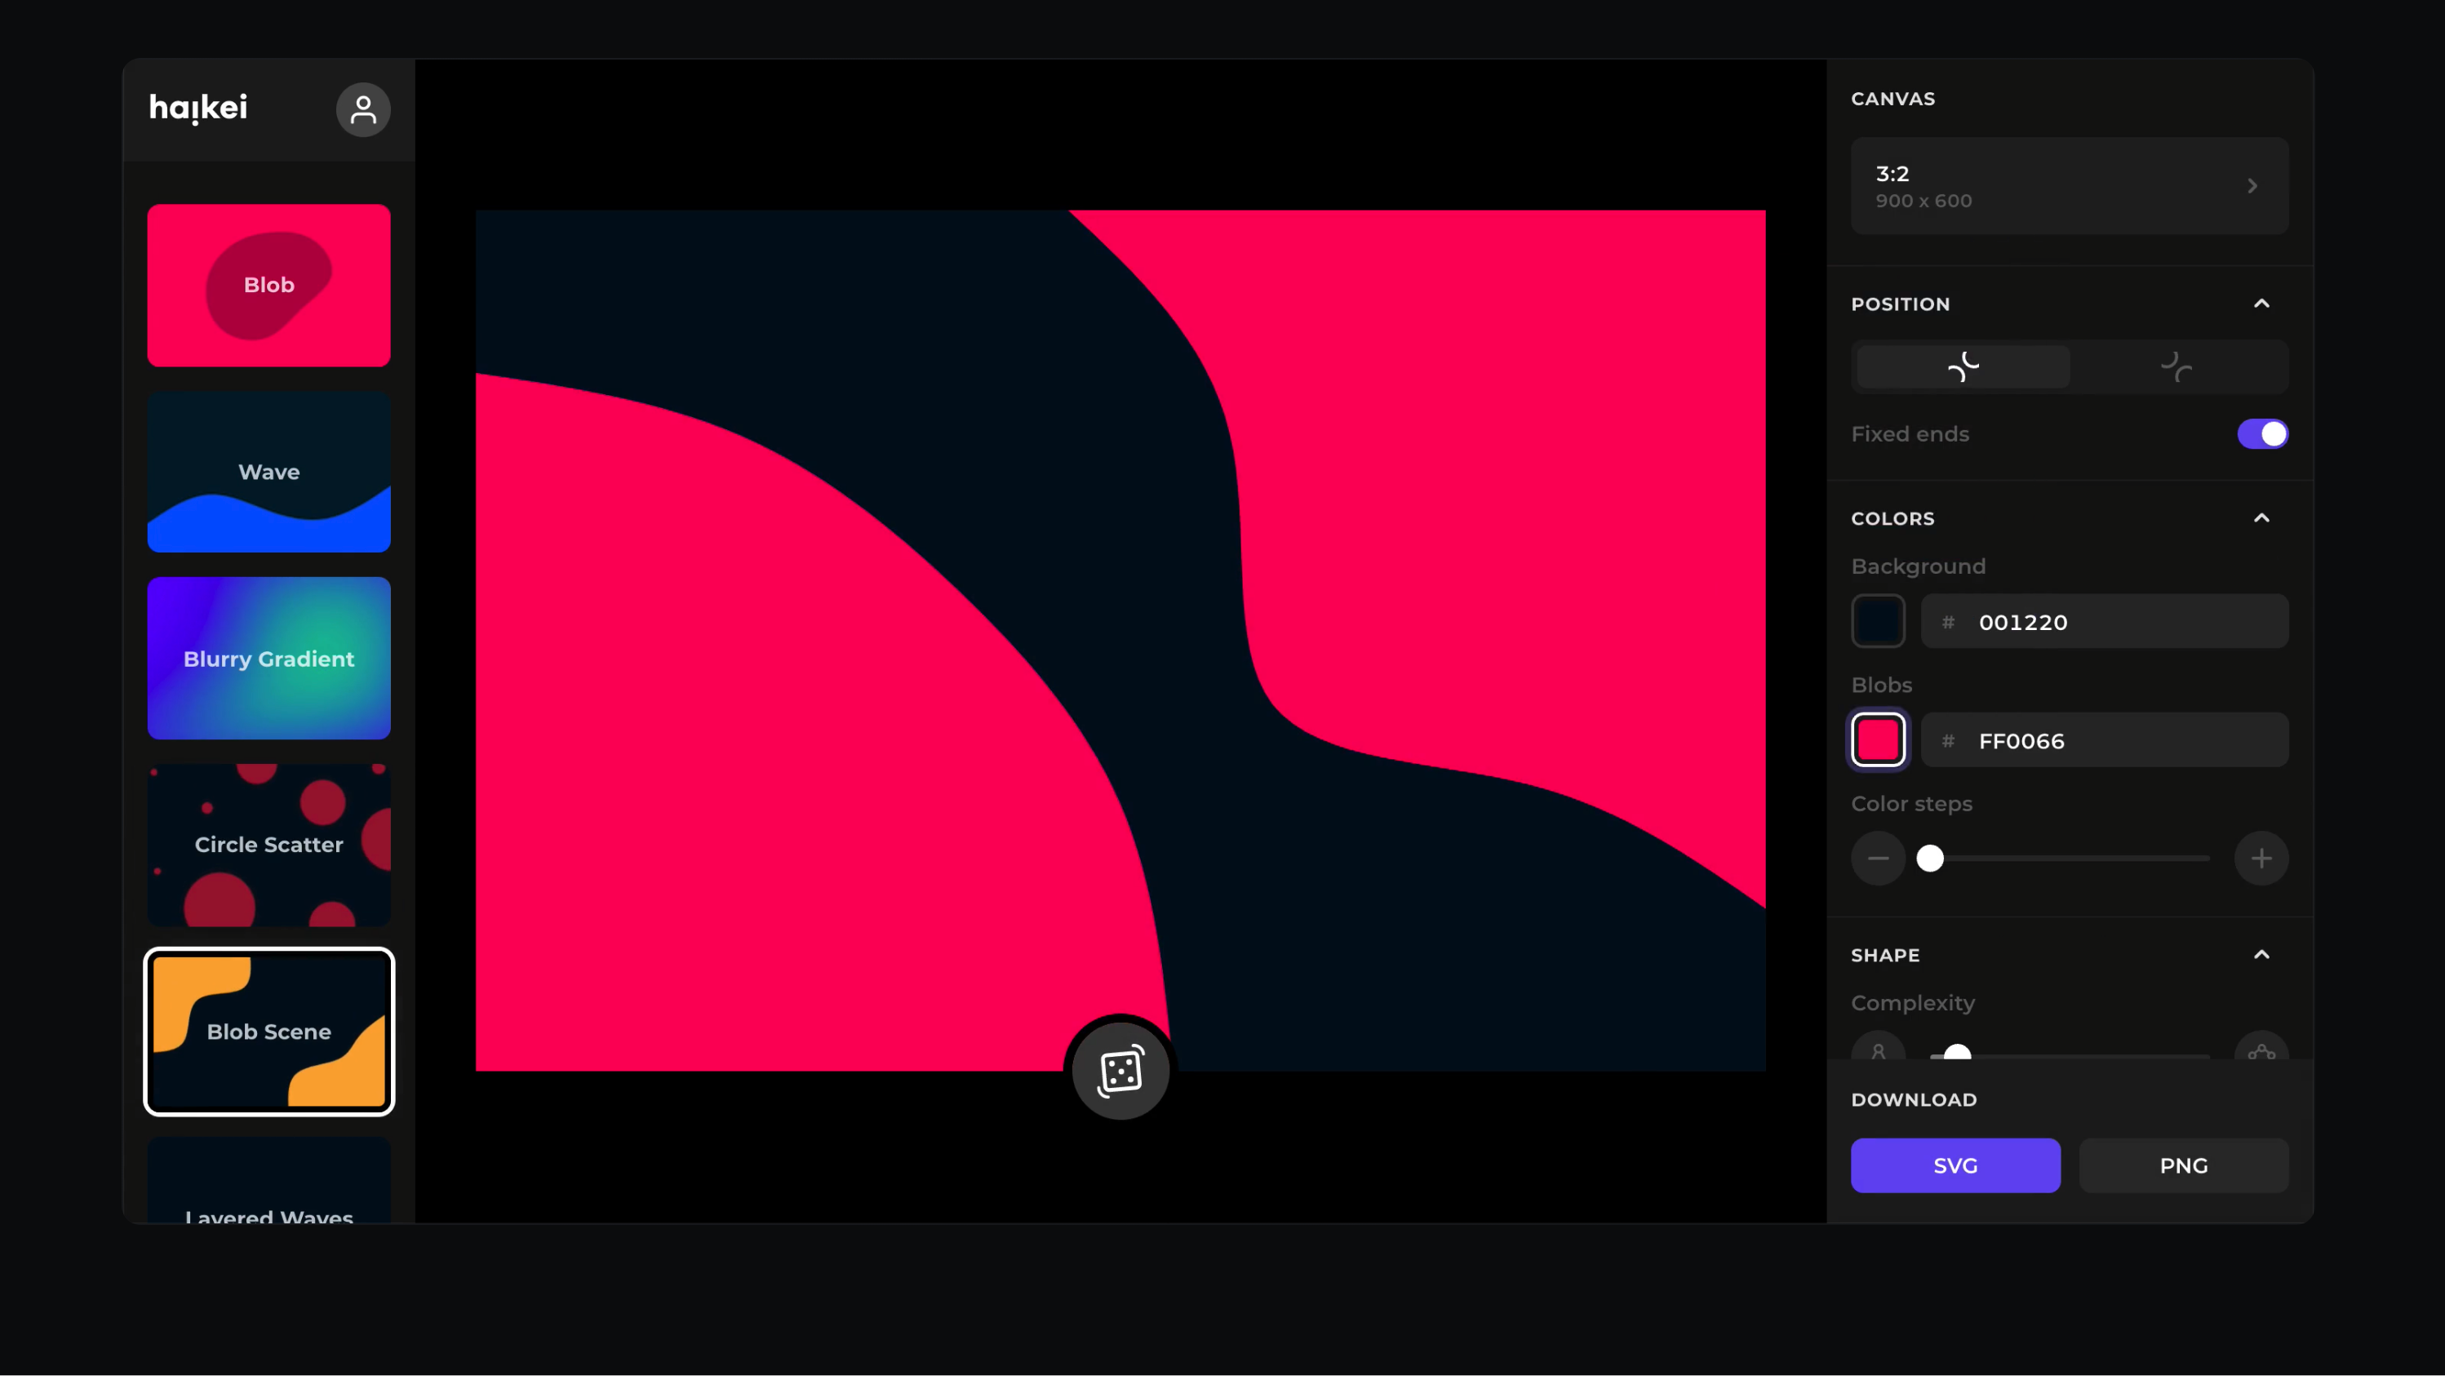Image resolution: width=2445 pixels, height=1376 pixels.
Task: Decrease color steps with minus button
Action: pos(1877,859)
